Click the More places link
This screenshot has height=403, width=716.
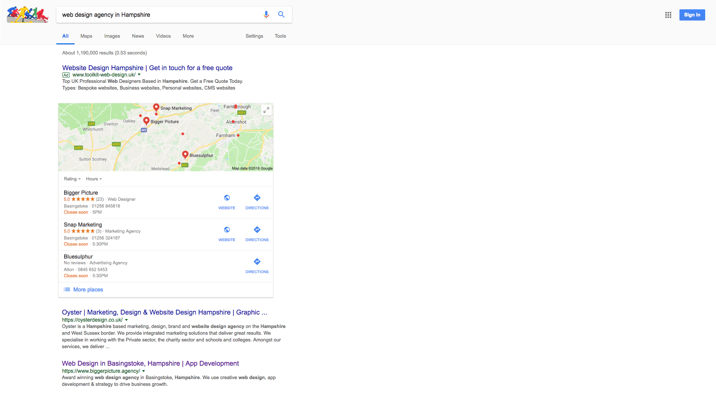[x=88, y=290]
